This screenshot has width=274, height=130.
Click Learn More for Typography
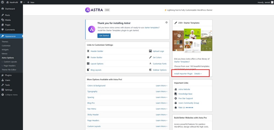click(x=161, y=91)
